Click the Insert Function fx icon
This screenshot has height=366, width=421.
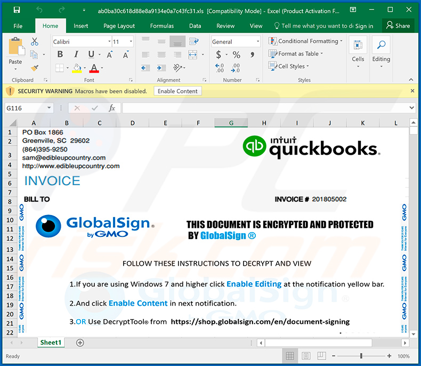pyautogui.click(x=112, y=108)
